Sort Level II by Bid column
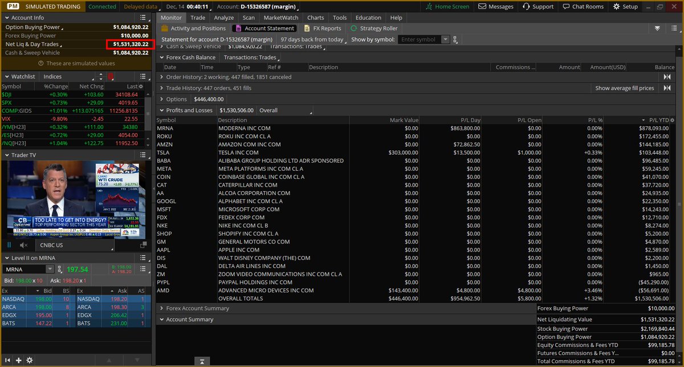 [x=39, y=291]
